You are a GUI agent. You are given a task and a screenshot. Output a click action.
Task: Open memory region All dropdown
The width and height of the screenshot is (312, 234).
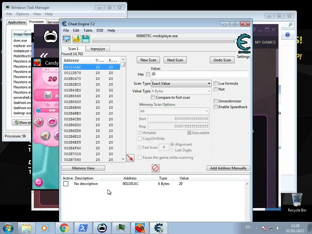(174, 111)
